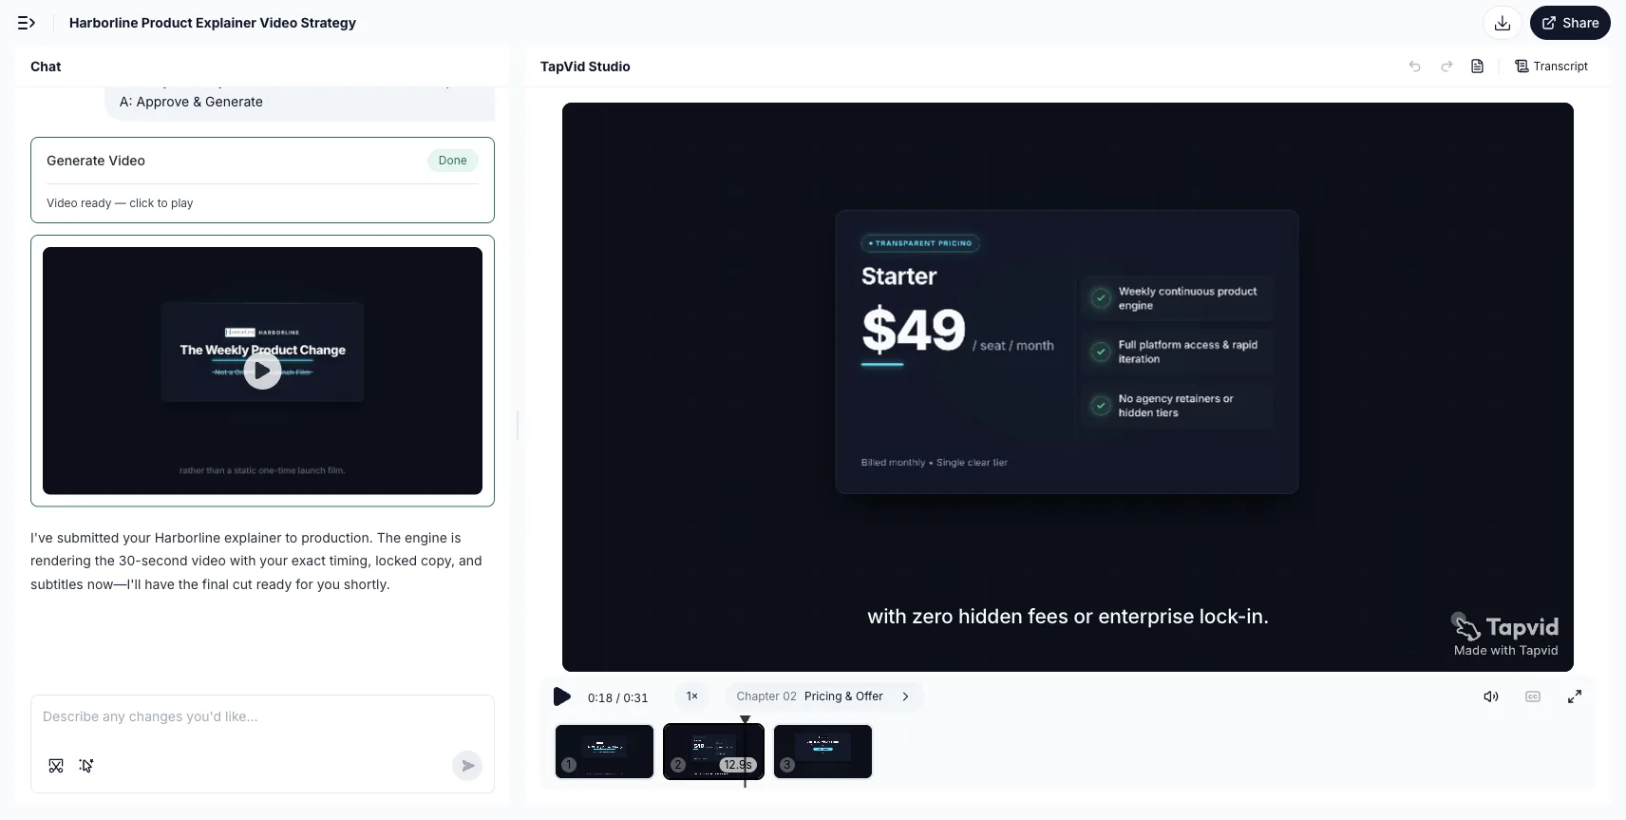This screenshot has width=1626, height=820.
Task: Play the video in TapVid Studio
Action: (x=562, y=696)
